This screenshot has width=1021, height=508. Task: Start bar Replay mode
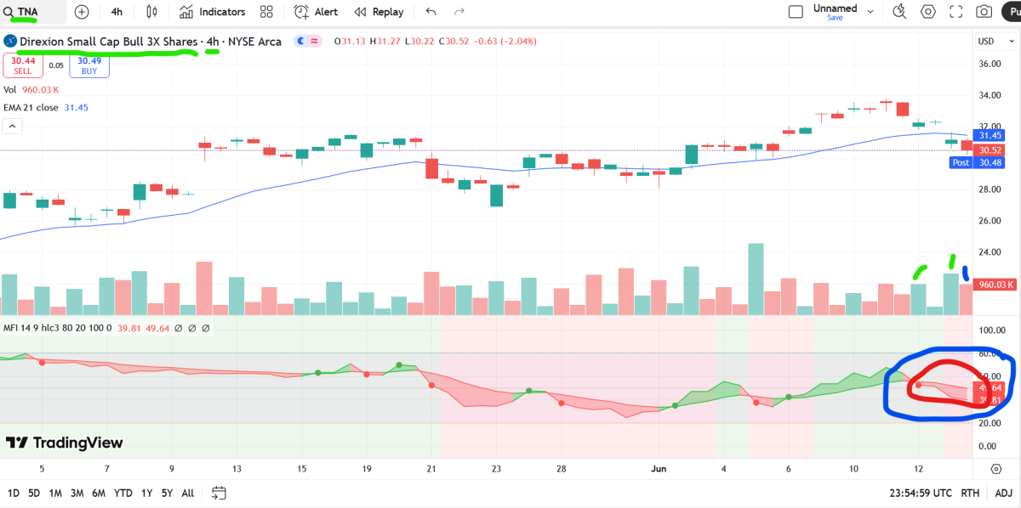click(379, 12)
